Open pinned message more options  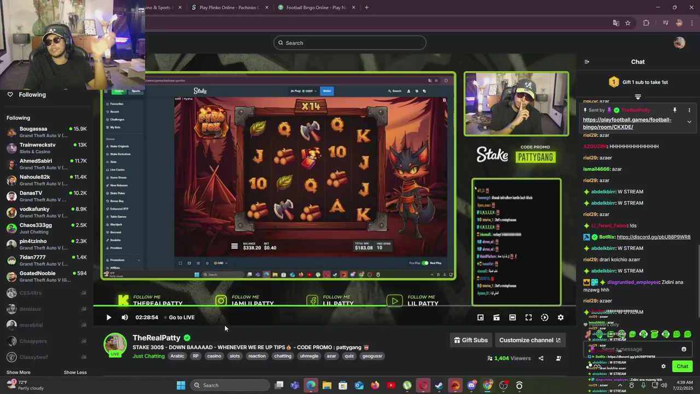[x=689, y=110]
